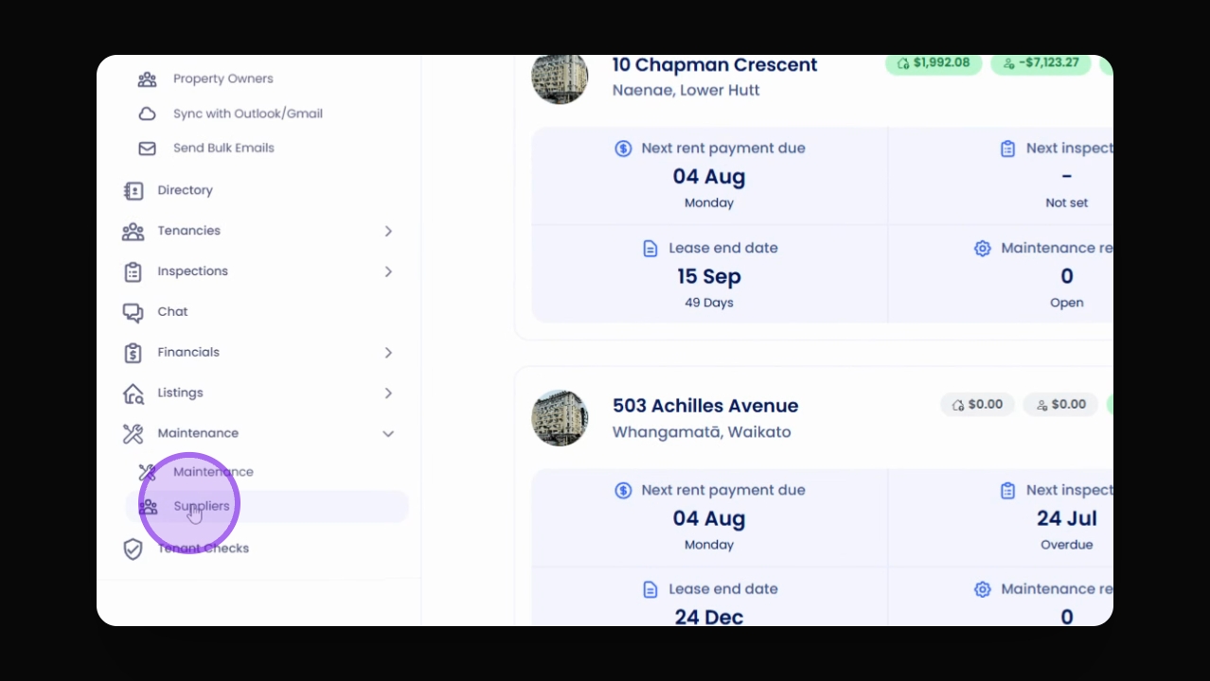Viewport: 1210px width, 681px height.
Task: Open the 10 Chapman Crescent property title
Action: click(715, 65)
